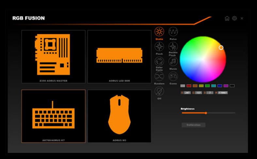This screenshot has height=159, width=257.
Task: Pick the green preset color swatch
Action: (207, 86)
